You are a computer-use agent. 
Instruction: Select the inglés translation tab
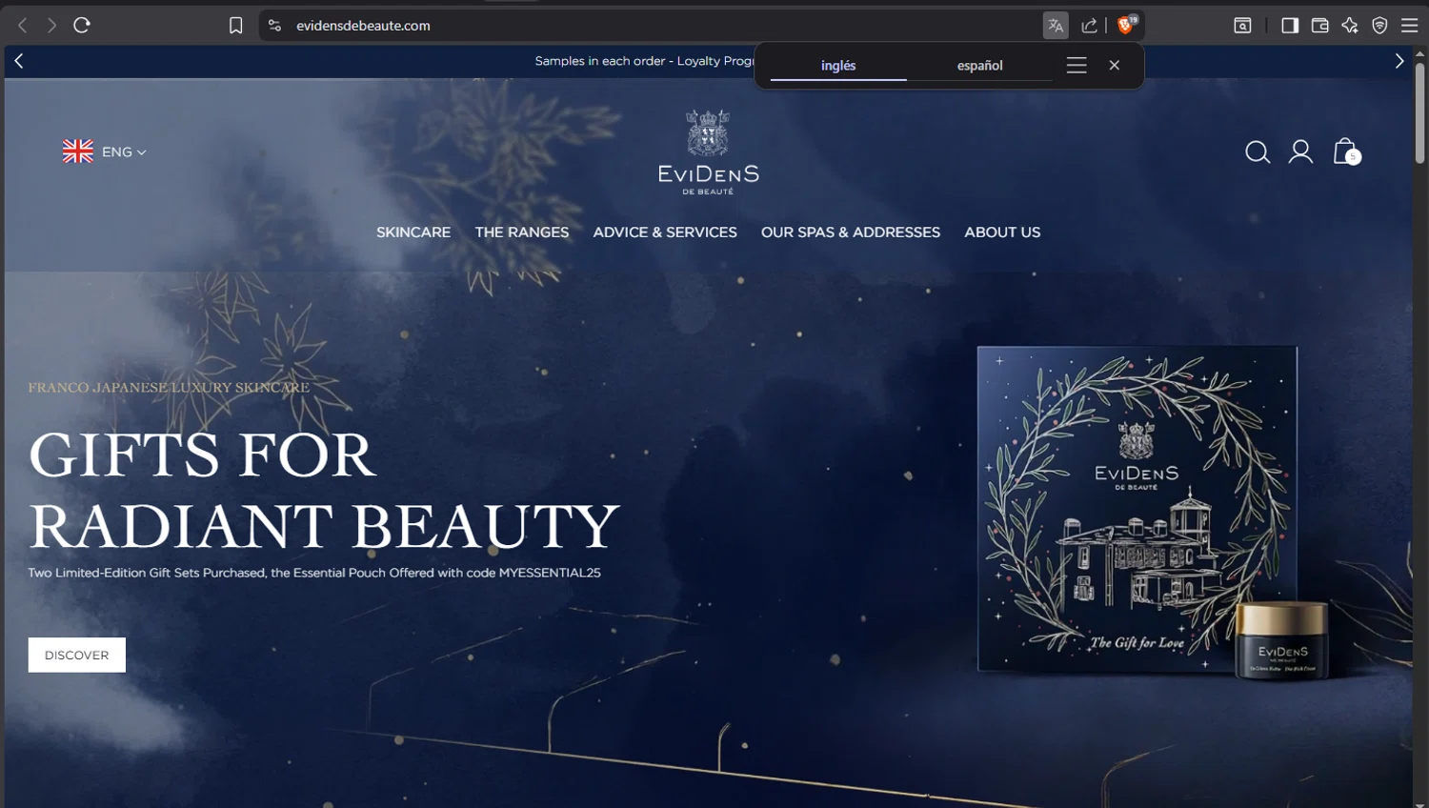pos(838,65)
